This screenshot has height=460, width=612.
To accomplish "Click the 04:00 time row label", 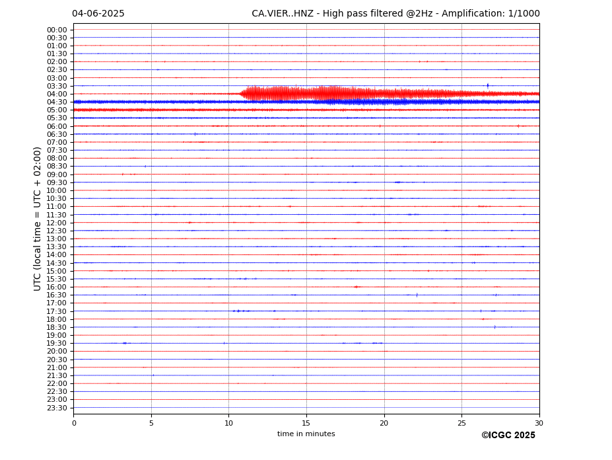I will (57, 95).
